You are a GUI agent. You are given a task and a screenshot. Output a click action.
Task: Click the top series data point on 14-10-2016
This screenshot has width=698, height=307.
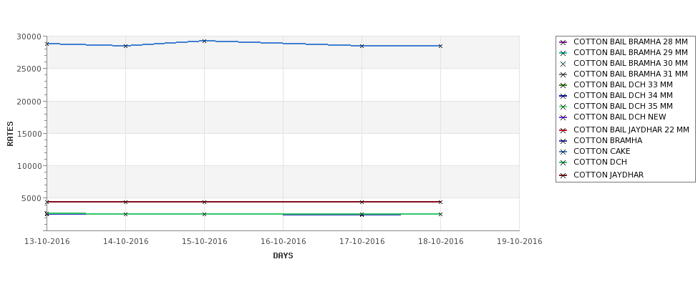point(125,46)
